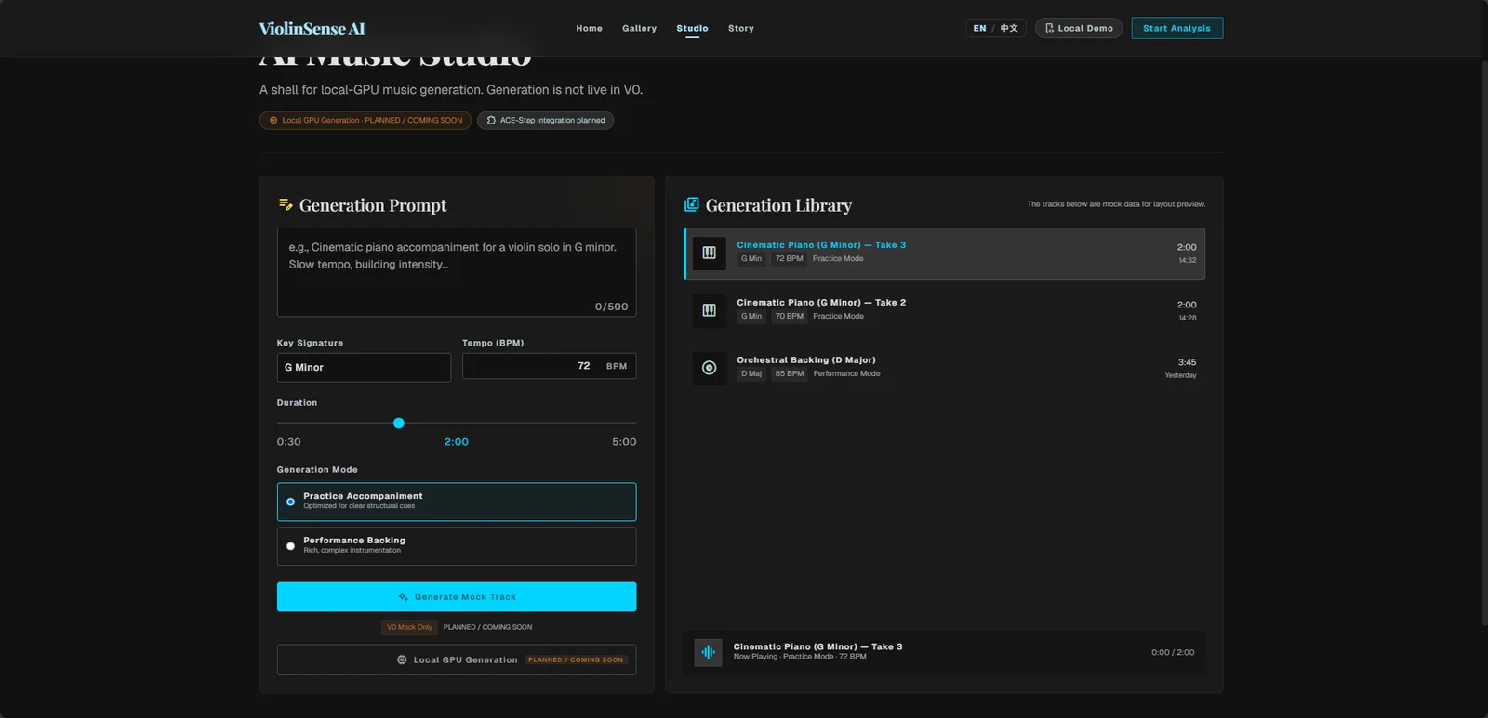Click the piano icon of Take 3 track
This screenshot has width=1488, height=718.
tap(709, 253)
